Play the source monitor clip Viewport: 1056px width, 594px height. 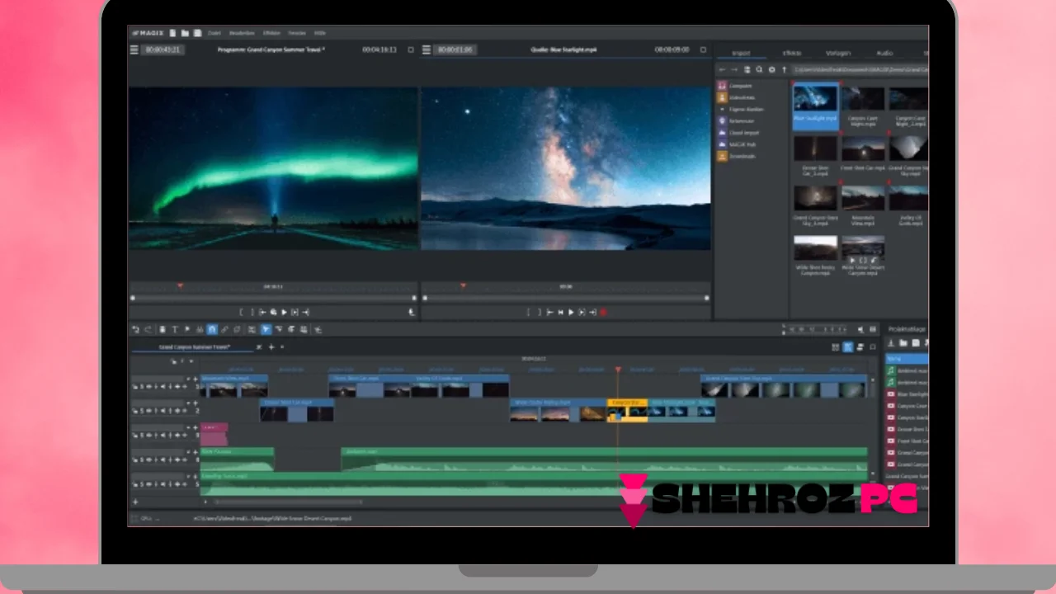pyautogui.click(x=571, y=313)
